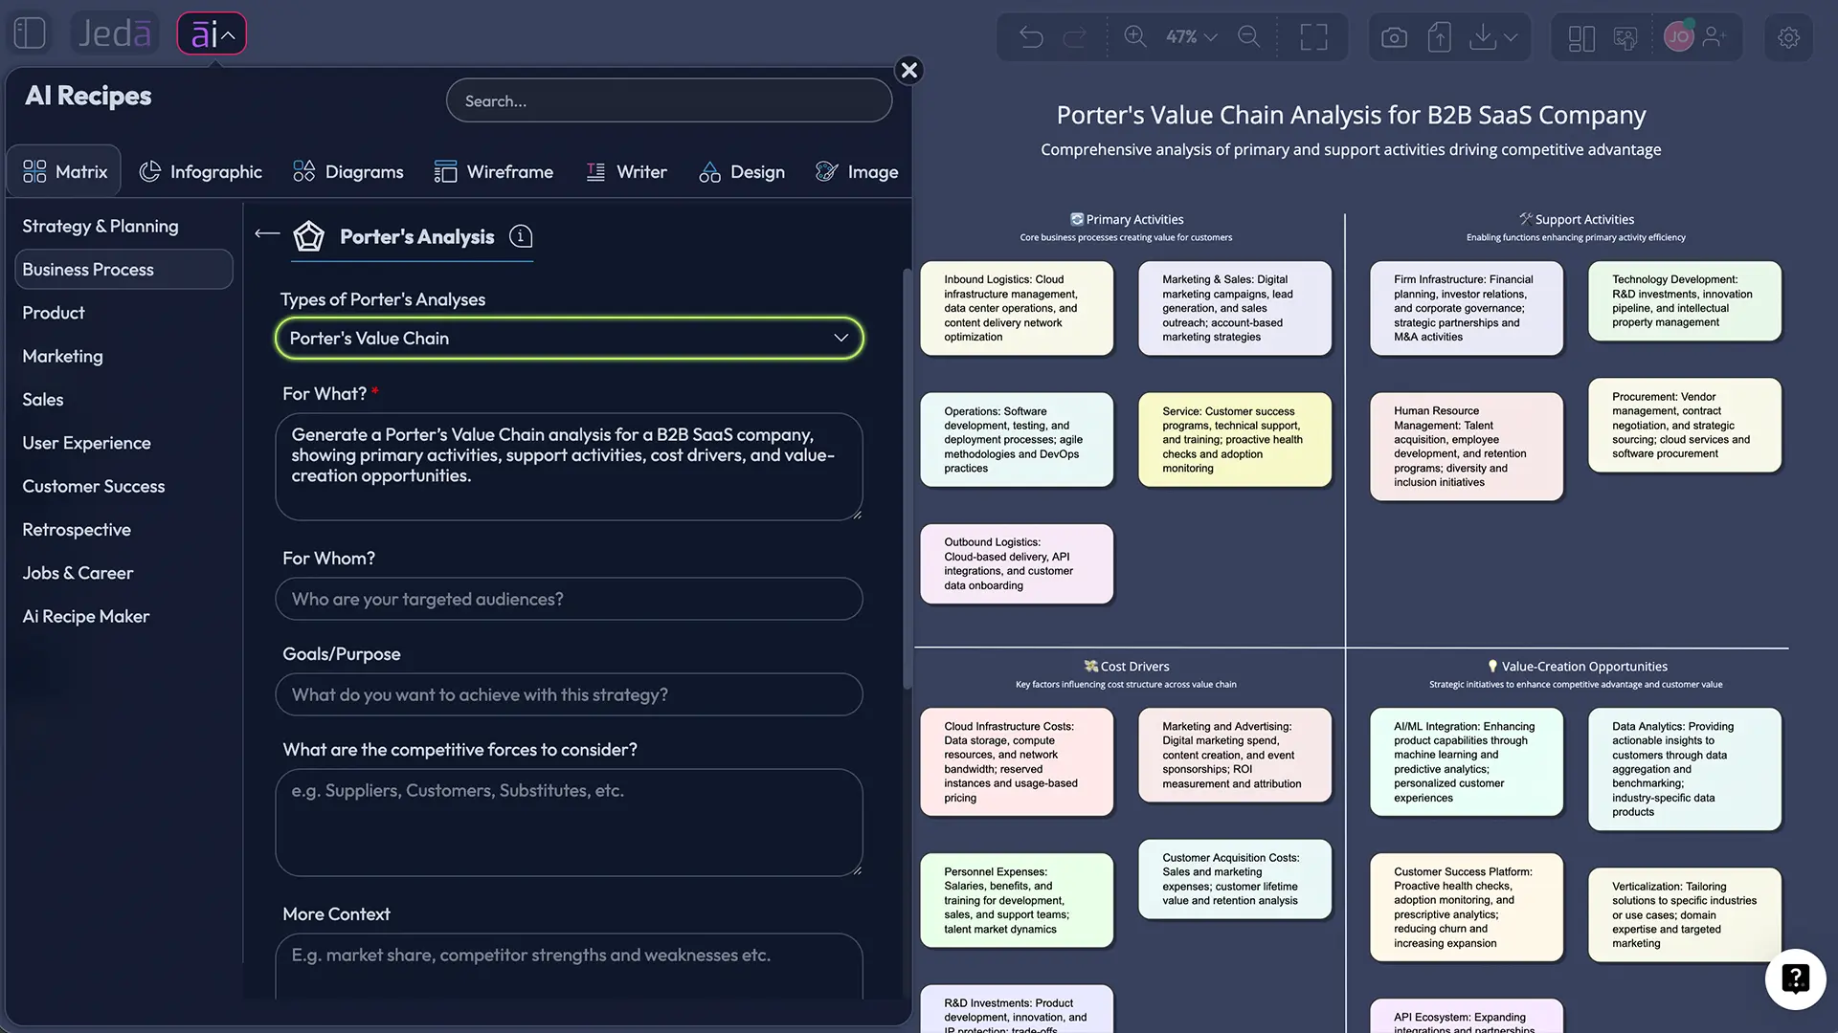Select the Customer Success category
Viewport: 1838px width, 1033px height.
(94, 486)
